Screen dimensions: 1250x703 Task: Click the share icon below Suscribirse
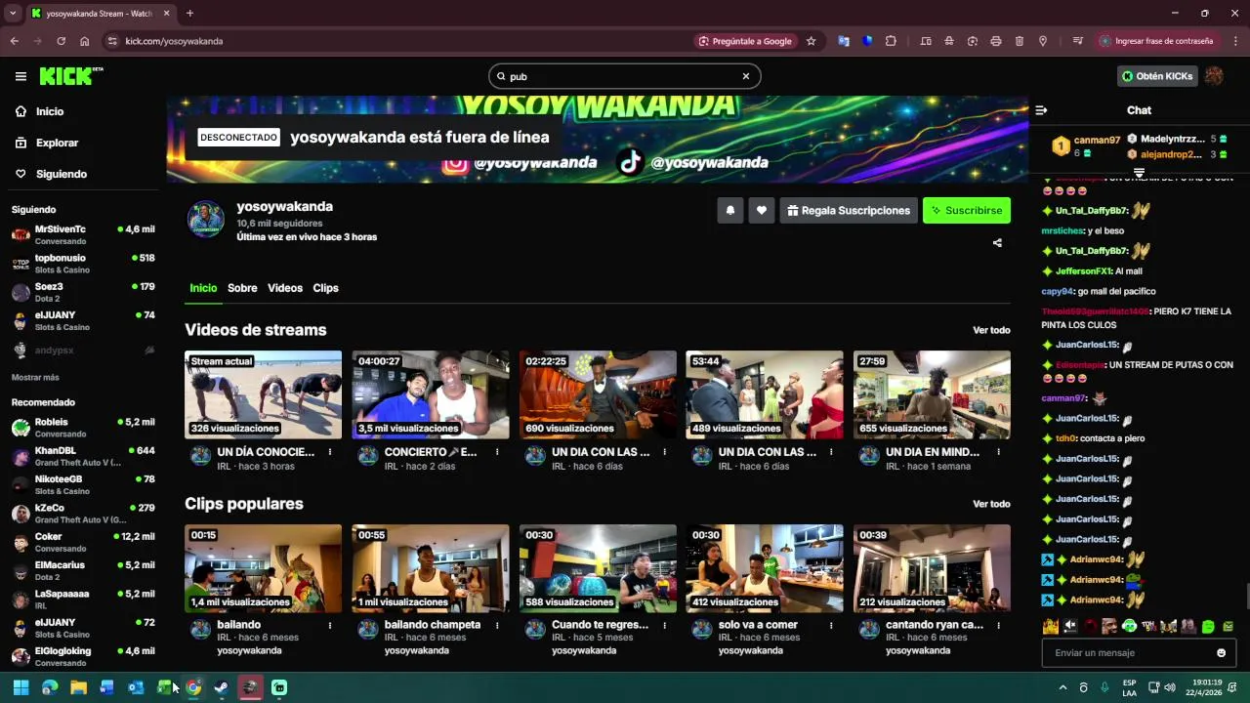[997, 242]
